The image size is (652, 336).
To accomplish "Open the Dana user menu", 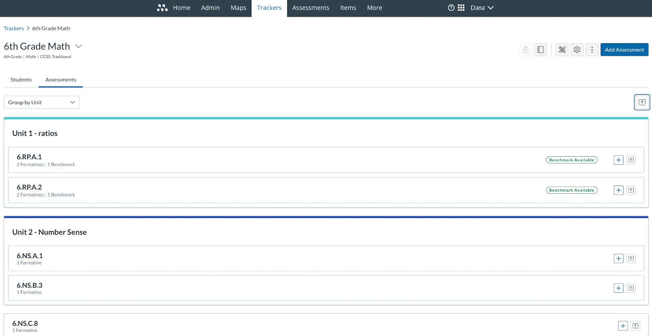I will pos(482,8).
